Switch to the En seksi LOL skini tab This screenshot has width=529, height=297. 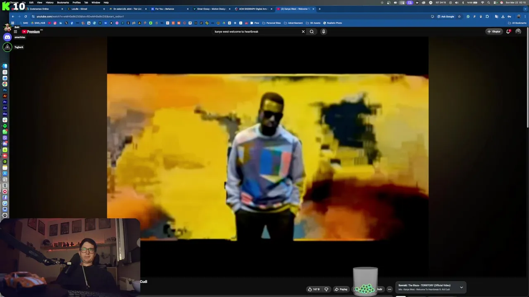(128, 9)
